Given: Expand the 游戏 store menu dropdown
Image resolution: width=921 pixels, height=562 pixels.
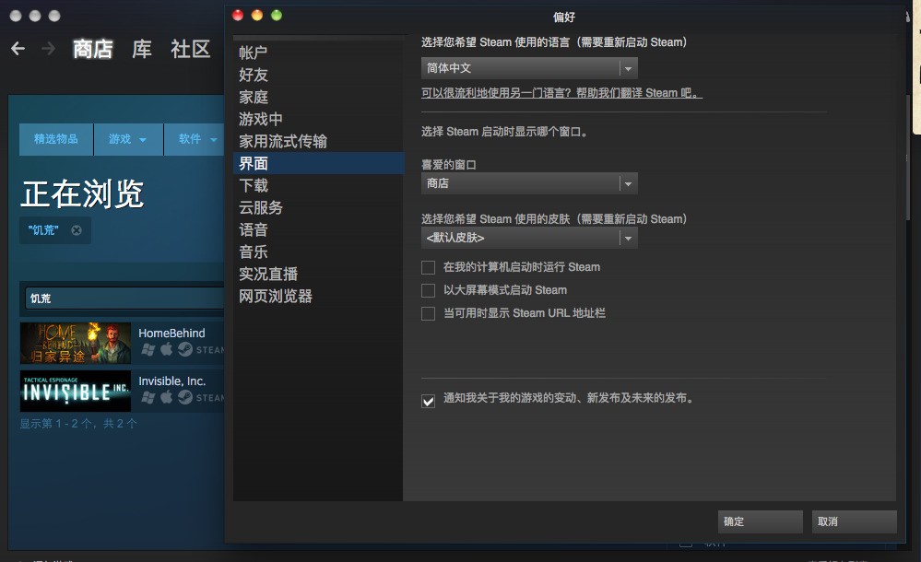Looking at the screenshot, I should tap(128, 139).
